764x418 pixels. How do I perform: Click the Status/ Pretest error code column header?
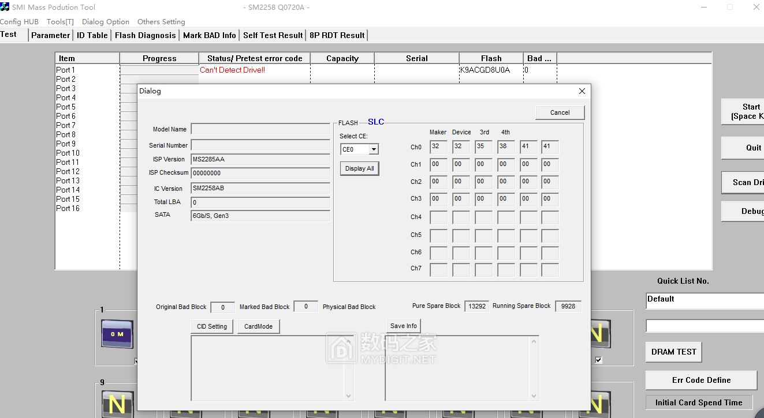pos(255,58)
